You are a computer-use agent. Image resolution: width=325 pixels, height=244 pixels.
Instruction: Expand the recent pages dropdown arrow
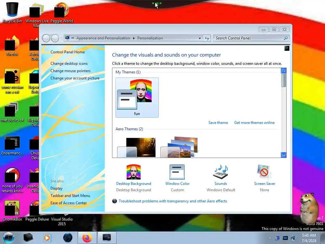61,38
